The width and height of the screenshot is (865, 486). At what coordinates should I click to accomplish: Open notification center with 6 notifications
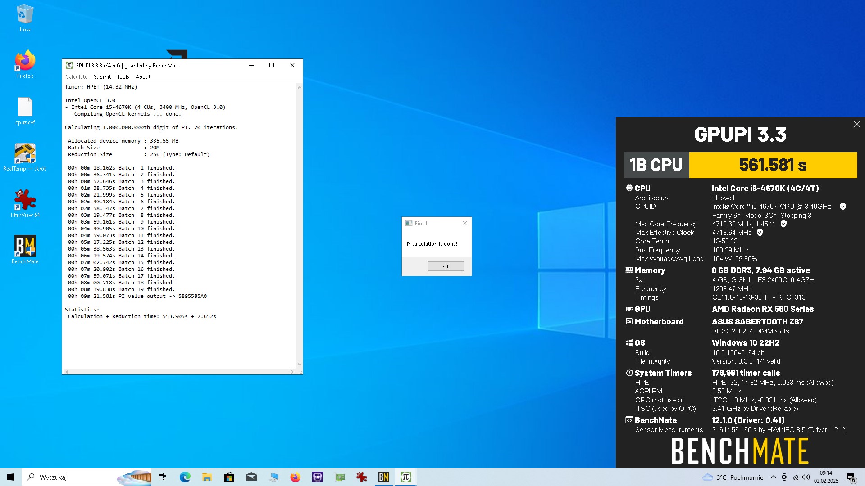[x=851, y=477]
